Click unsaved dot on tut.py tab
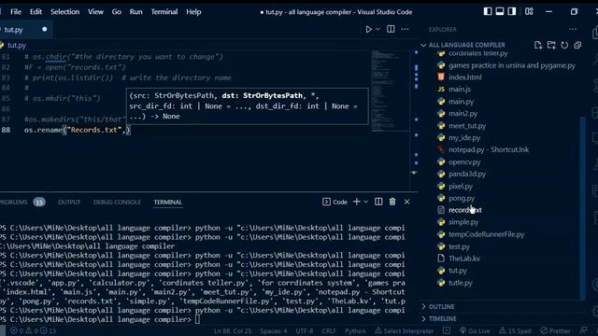 [x=45, y=29]
